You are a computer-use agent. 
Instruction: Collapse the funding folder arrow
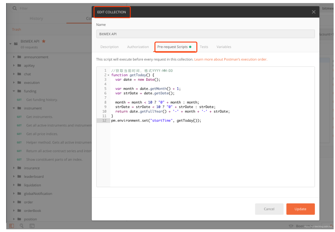click(14, 91)
